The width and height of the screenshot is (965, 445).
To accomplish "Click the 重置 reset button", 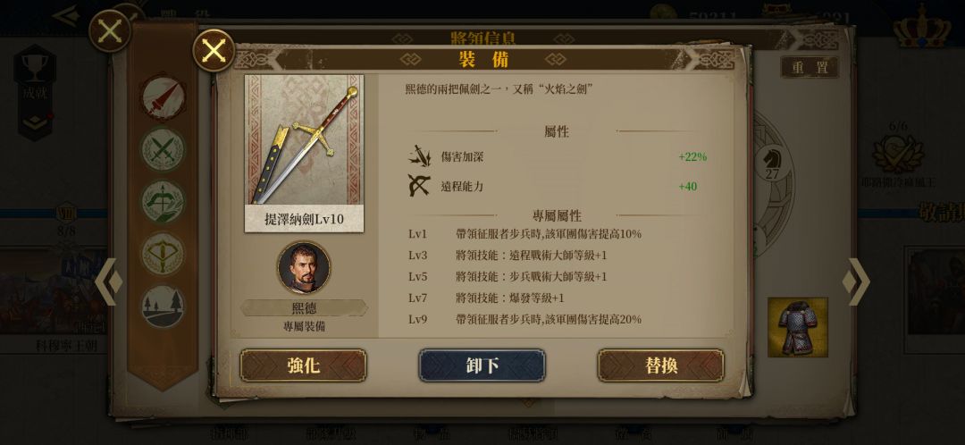I will (810, 68).
